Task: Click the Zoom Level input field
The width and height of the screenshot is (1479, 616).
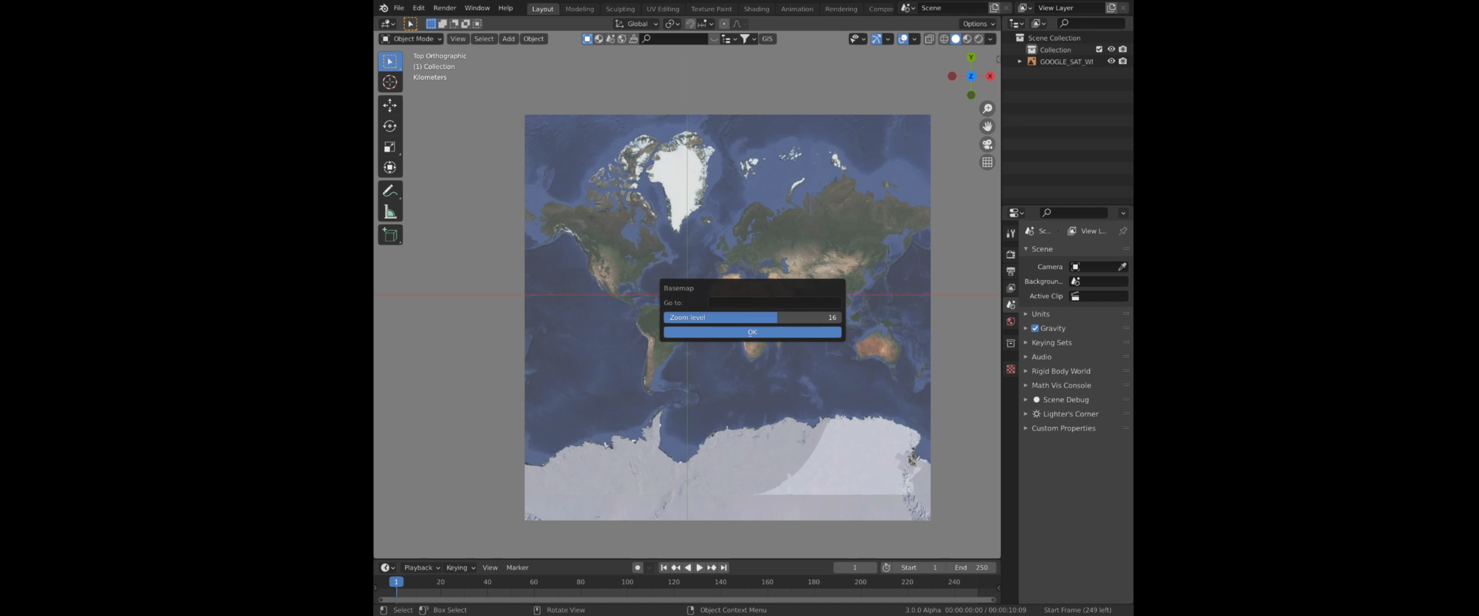Action: pyautogui.click(x=753, y=317)
